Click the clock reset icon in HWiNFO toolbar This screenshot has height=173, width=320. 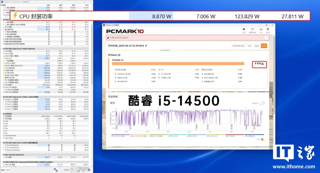click(72, 170)
